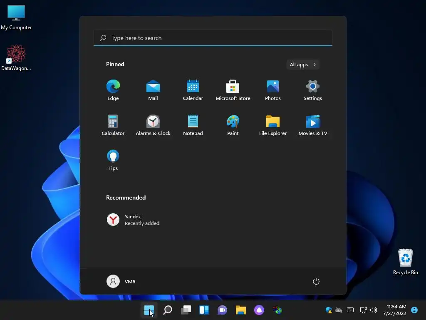Select the My Computer desktop icon
The image size is (426, 320).
pos(16,17)
